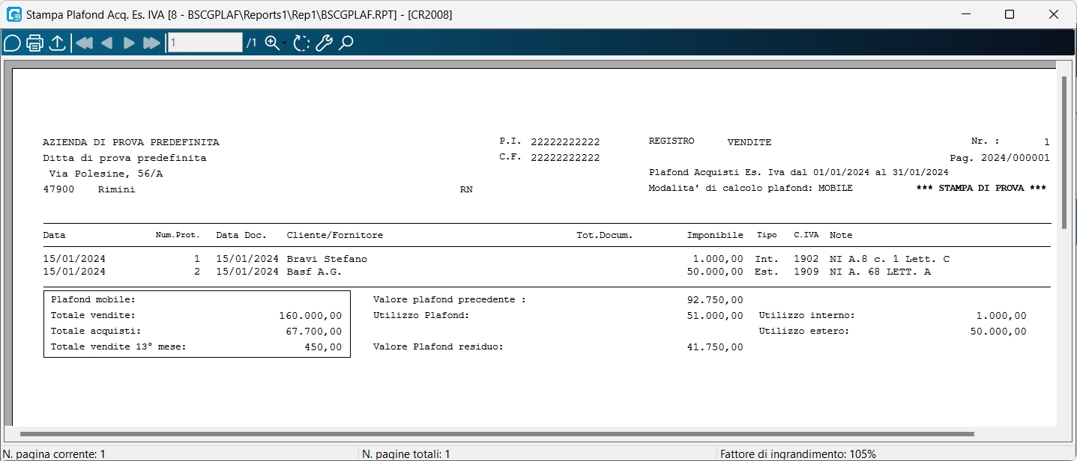Click the 'Note' column header
The width and height of the screenshot is (1077, 461).
pos(841,235)
